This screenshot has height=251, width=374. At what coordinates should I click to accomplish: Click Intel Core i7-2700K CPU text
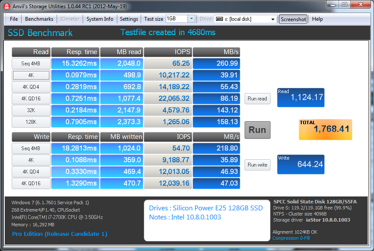[x=57, y=217]
